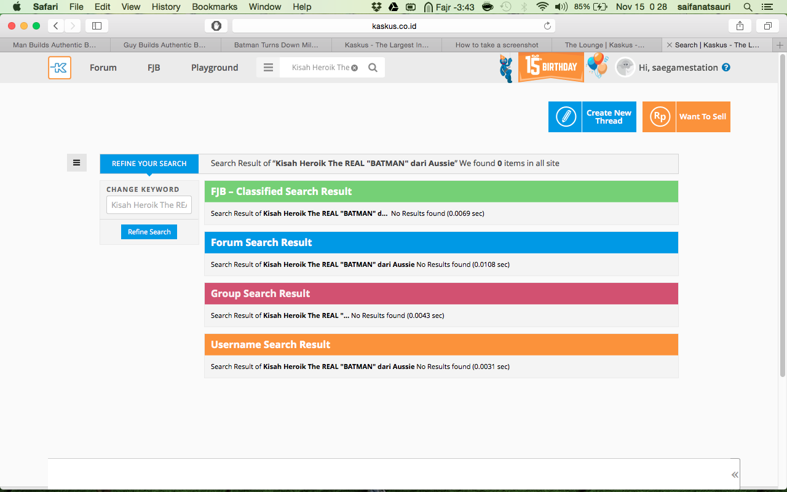Click the magnifier search icon in header
This screenshot has width=787, height=492.
click(373, 68)
